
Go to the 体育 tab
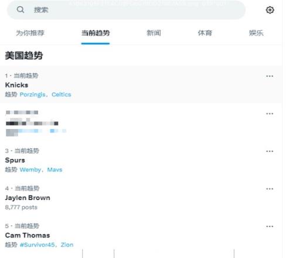pyautogui.click(x=205, y=33)
